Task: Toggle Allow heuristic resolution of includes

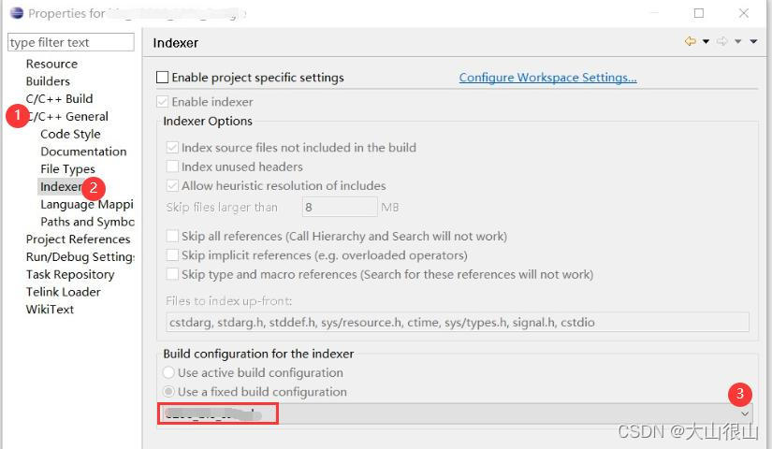Action: point(172,185)
